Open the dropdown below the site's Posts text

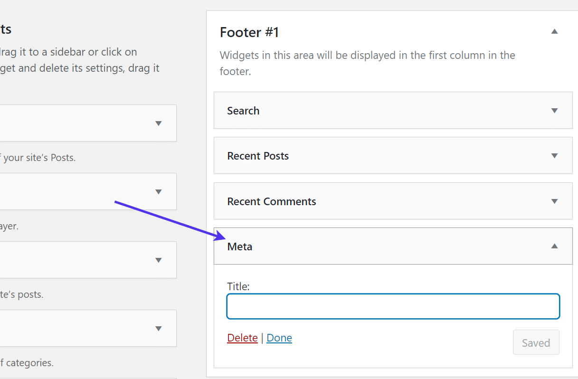pyautogui.click(x=158, y=191)
